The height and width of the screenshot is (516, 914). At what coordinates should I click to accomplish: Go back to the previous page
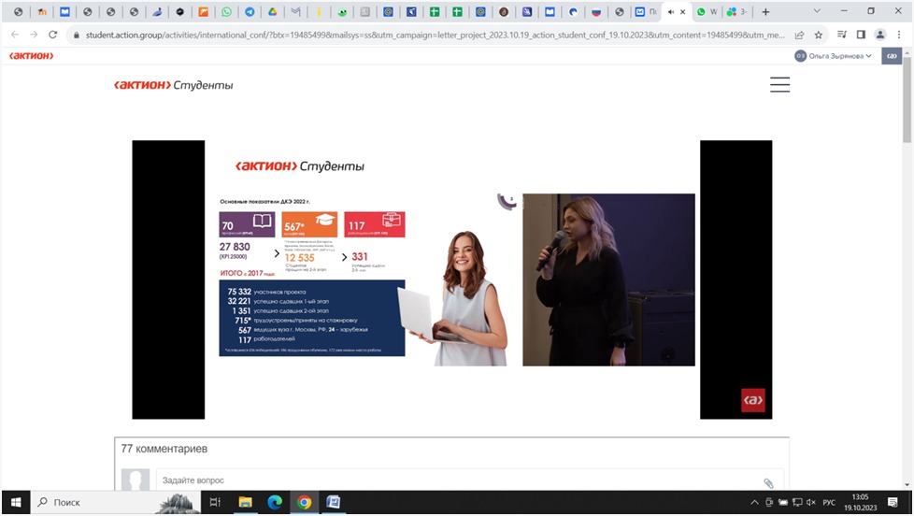point(13,35)
